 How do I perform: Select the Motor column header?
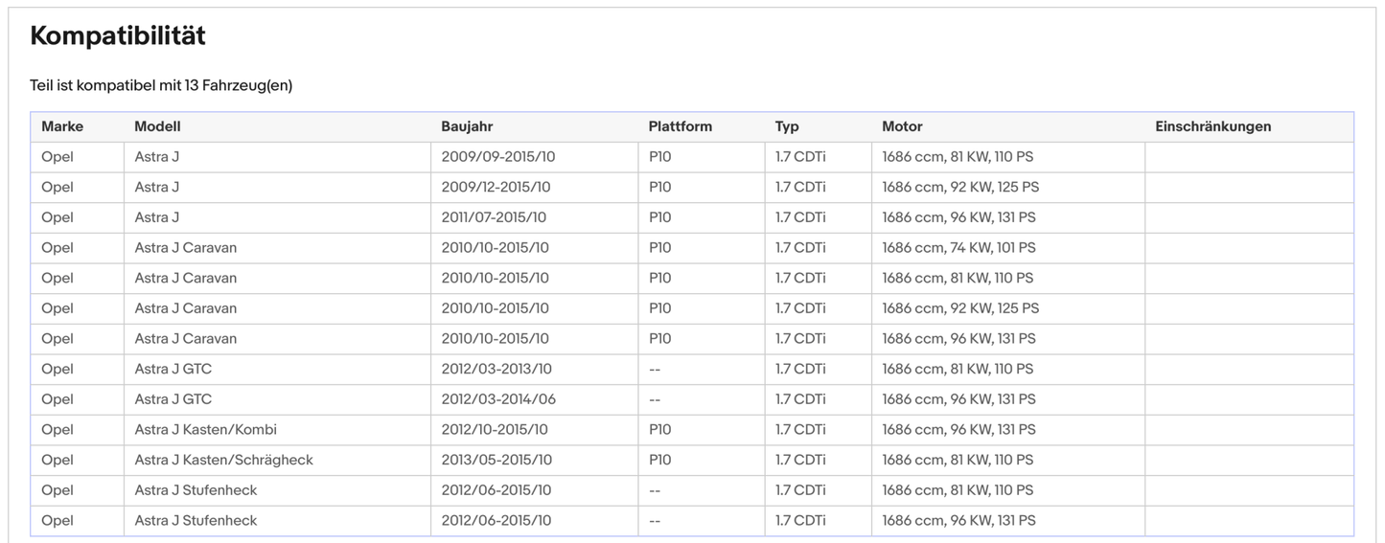(902, 126)
